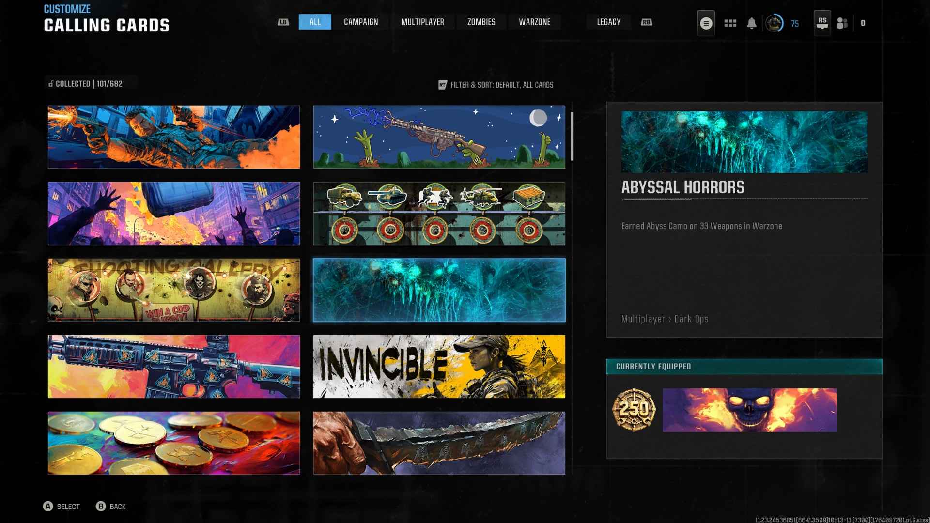The image size is (930, 523).
Task: Choose the Shooting Gallery calling card
Action: pyautogui.click(x=173, y=290)
